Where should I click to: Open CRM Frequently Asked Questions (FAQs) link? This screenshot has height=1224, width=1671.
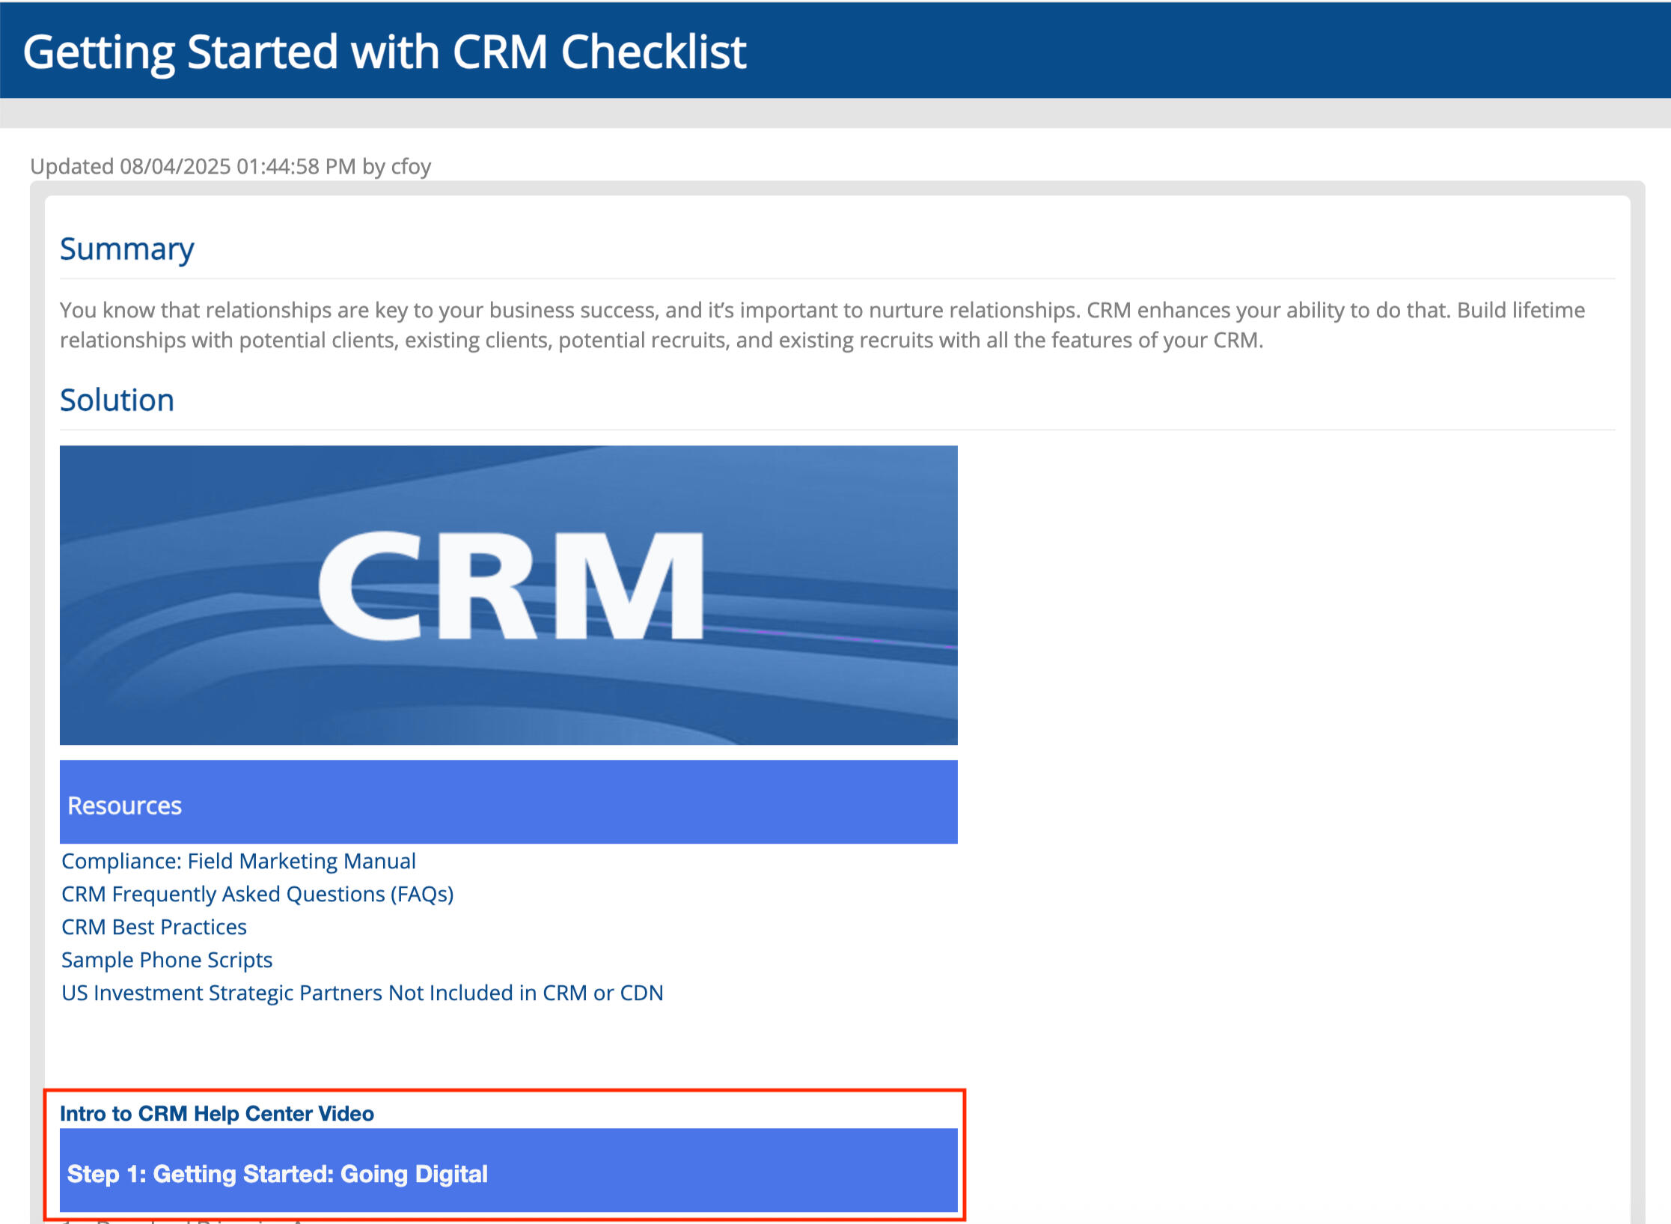257,894
